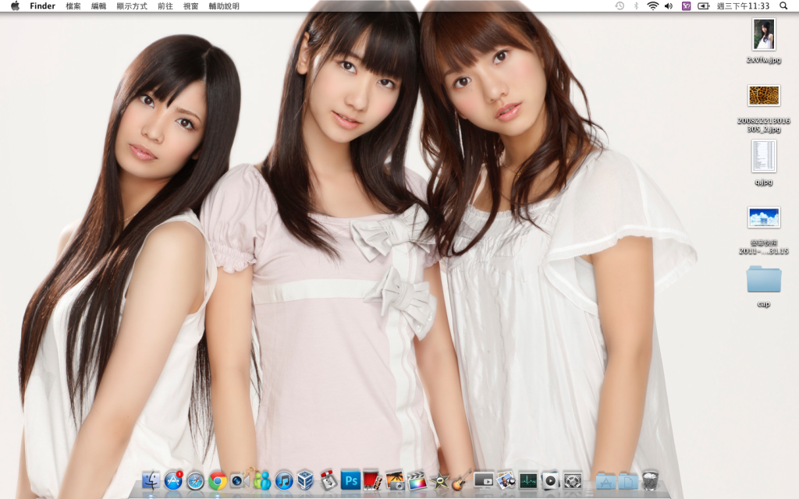Launch Google Chrome from the dock

[218, 480]
